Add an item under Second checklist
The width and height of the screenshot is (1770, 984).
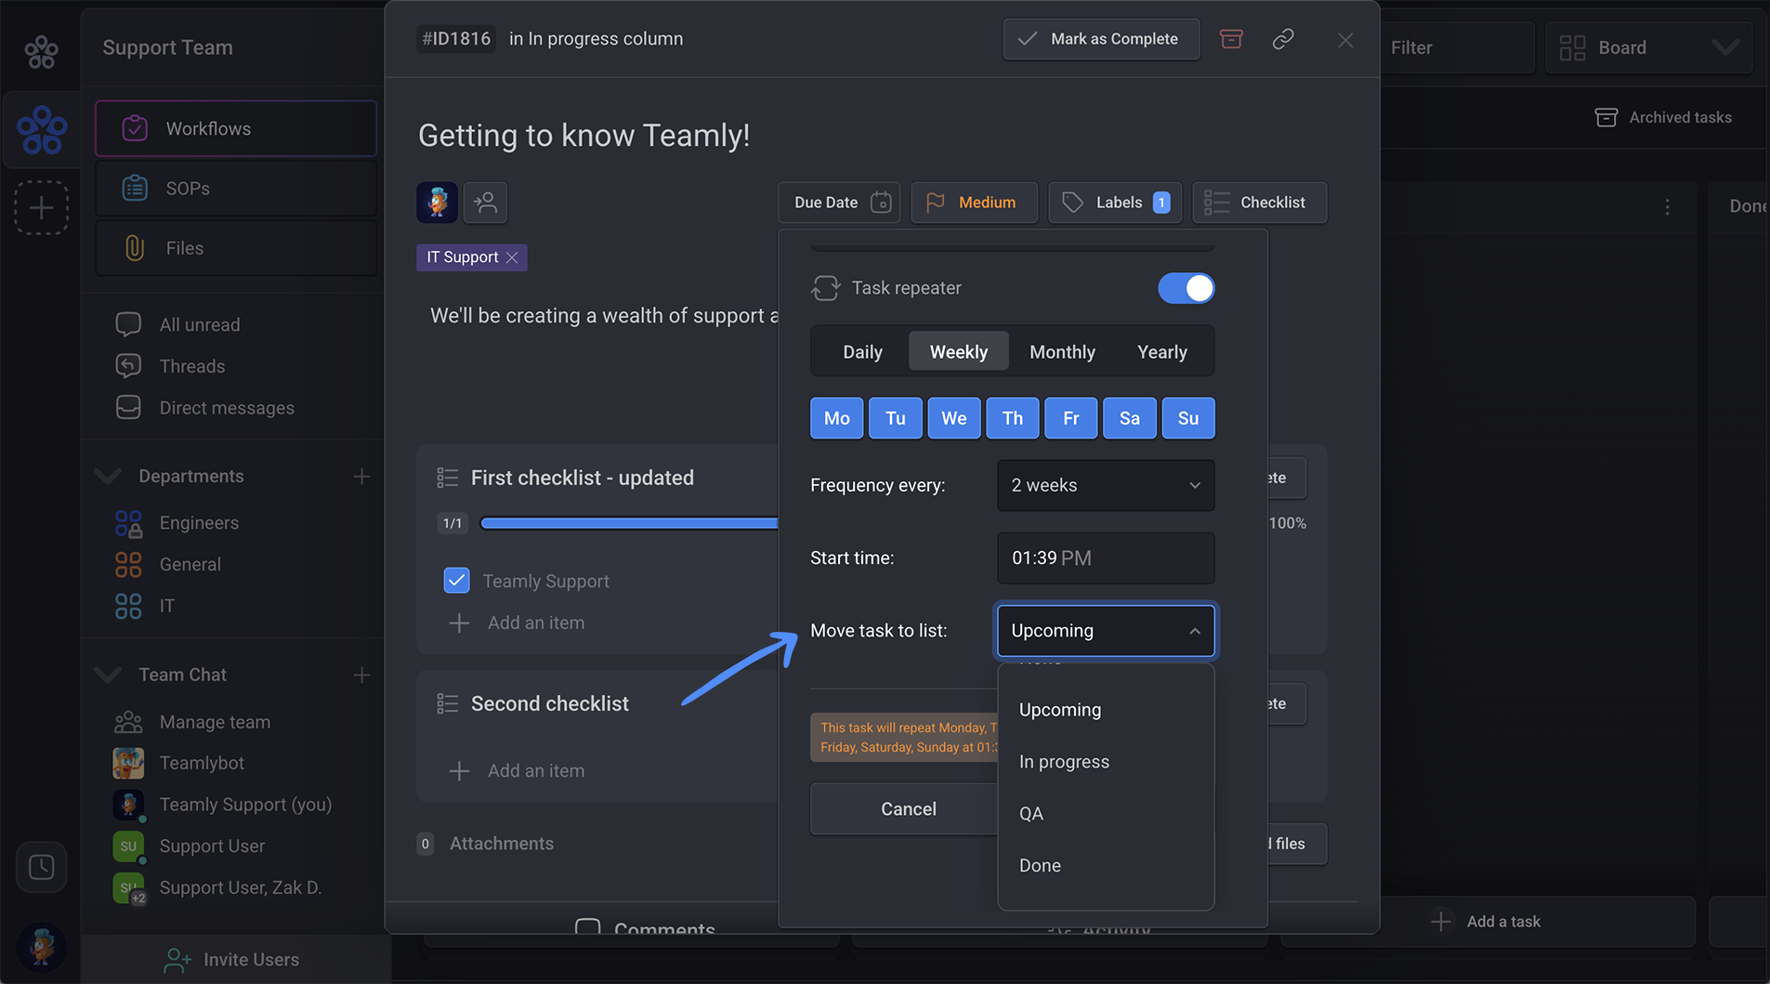point(518,771)
